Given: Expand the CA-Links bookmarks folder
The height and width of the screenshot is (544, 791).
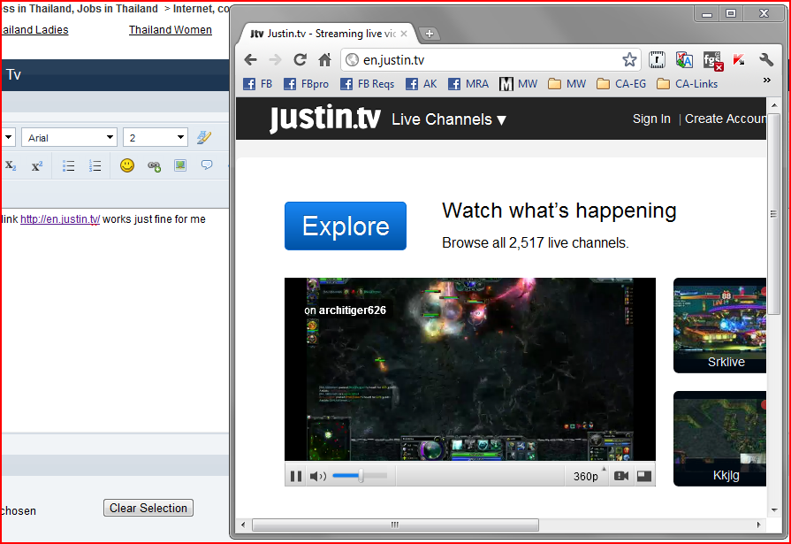Looking at the screenshot, I should coord(687,84).
